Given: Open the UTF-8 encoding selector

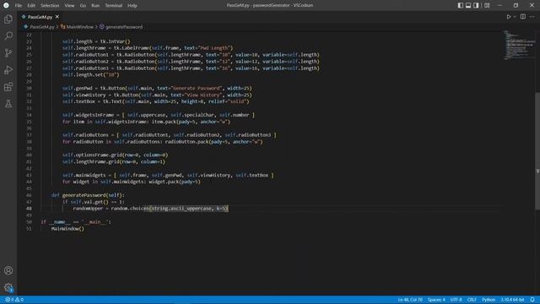Looking at the screenshot, I should tap(456, 300).
